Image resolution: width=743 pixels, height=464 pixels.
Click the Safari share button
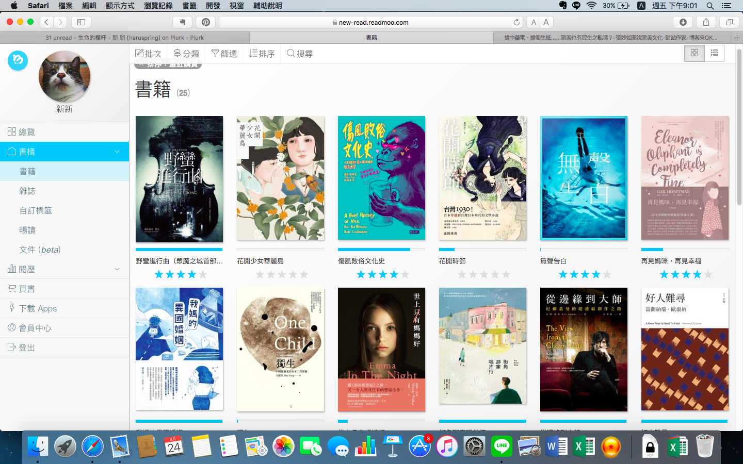point(706,22)
